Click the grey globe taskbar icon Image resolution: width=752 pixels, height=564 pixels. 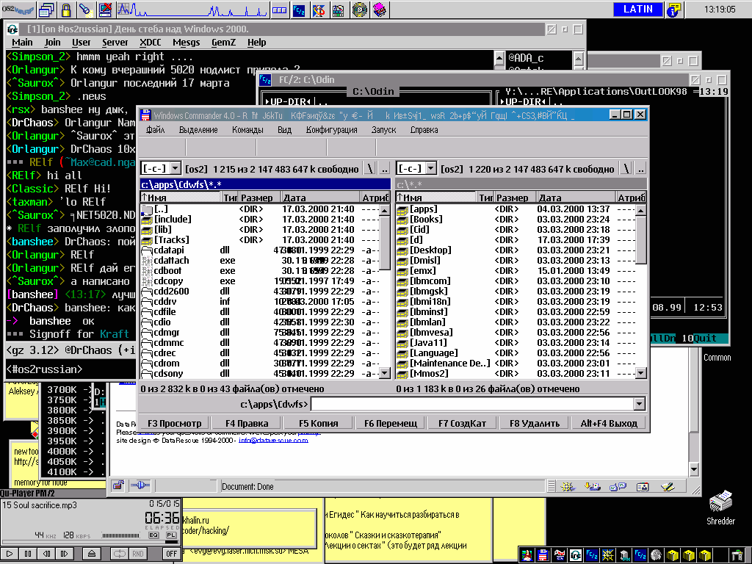(656, 555)
